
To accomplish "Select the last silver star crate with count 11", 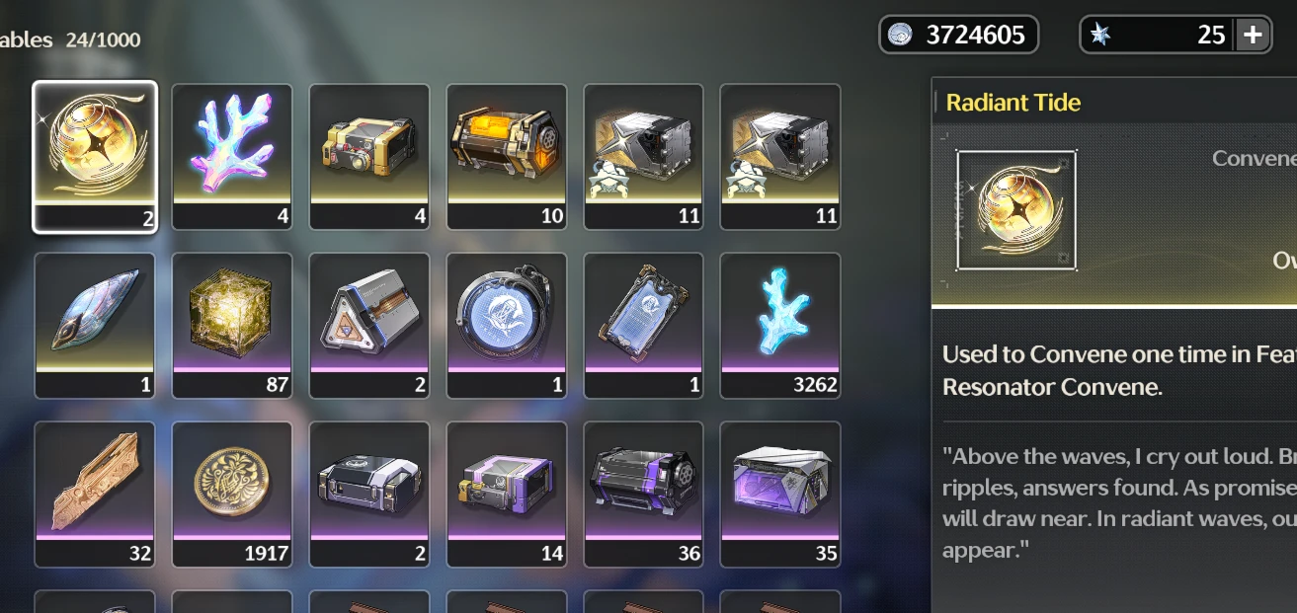I will (x=780, y=156).
